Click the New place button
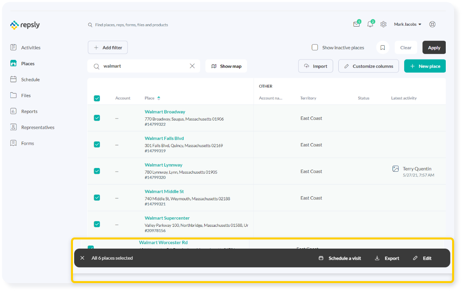Image resolution: width=464 pixels, height=293 pixels. click(x=425, y=66)
